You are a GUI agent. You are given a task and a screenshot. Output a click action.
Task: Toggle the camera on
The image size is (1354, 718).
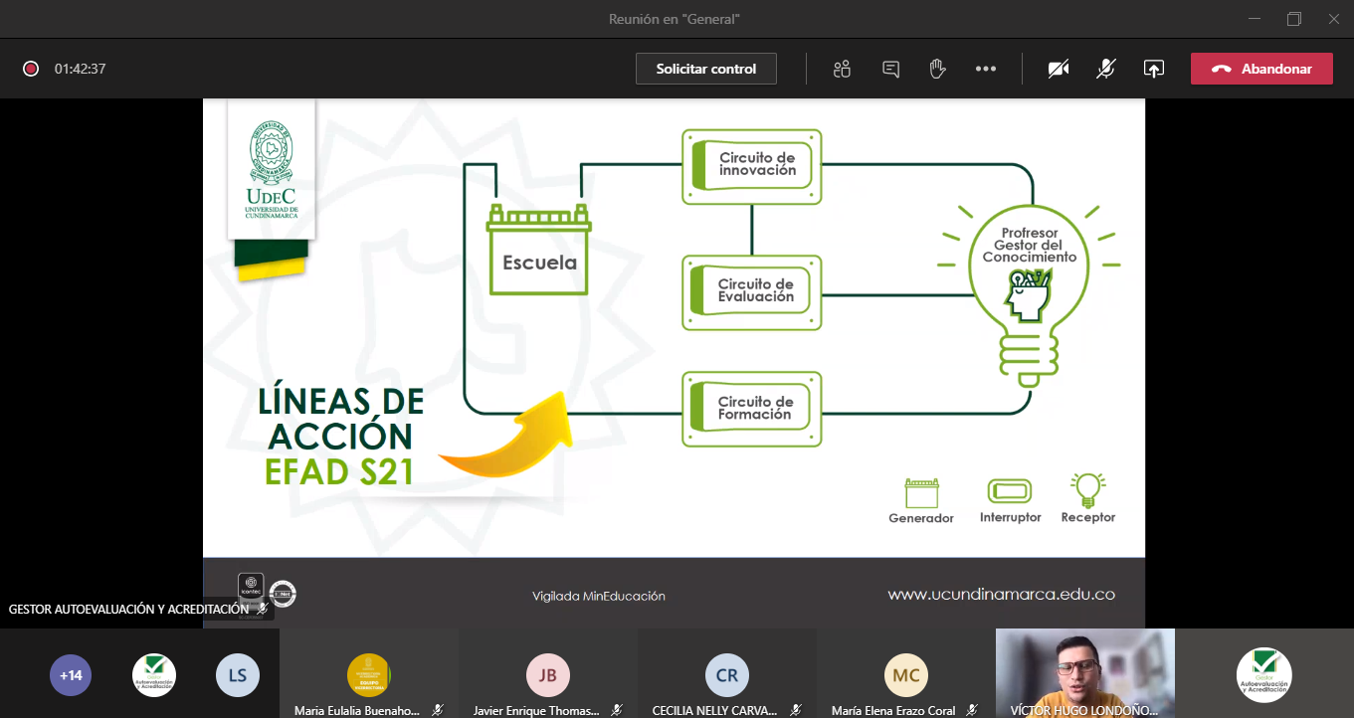(1059, 69)
